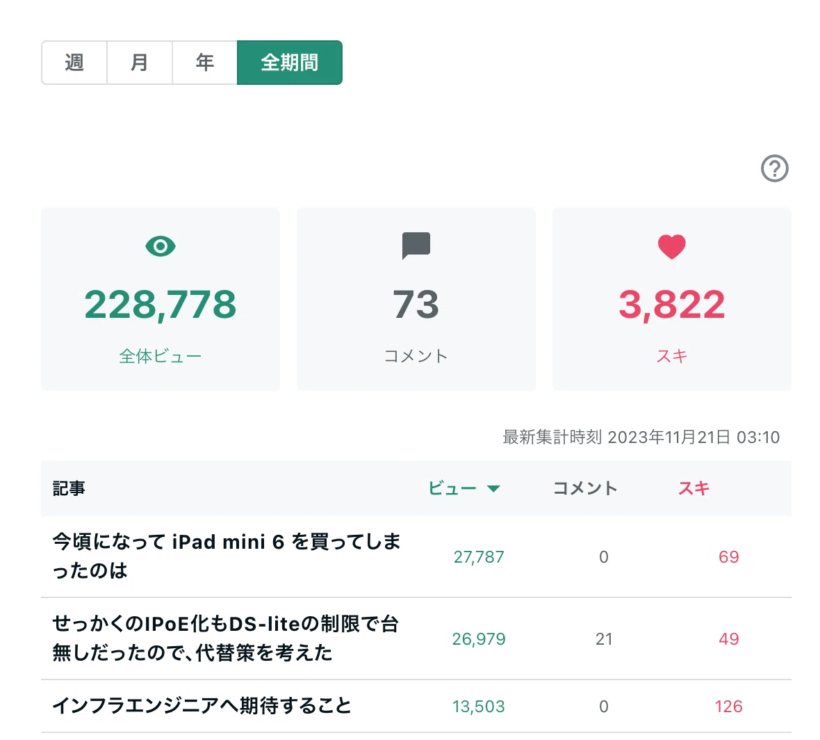Open the help question mark icon
The height and width of the screenshot is (740, 820).
pos(774,168)
